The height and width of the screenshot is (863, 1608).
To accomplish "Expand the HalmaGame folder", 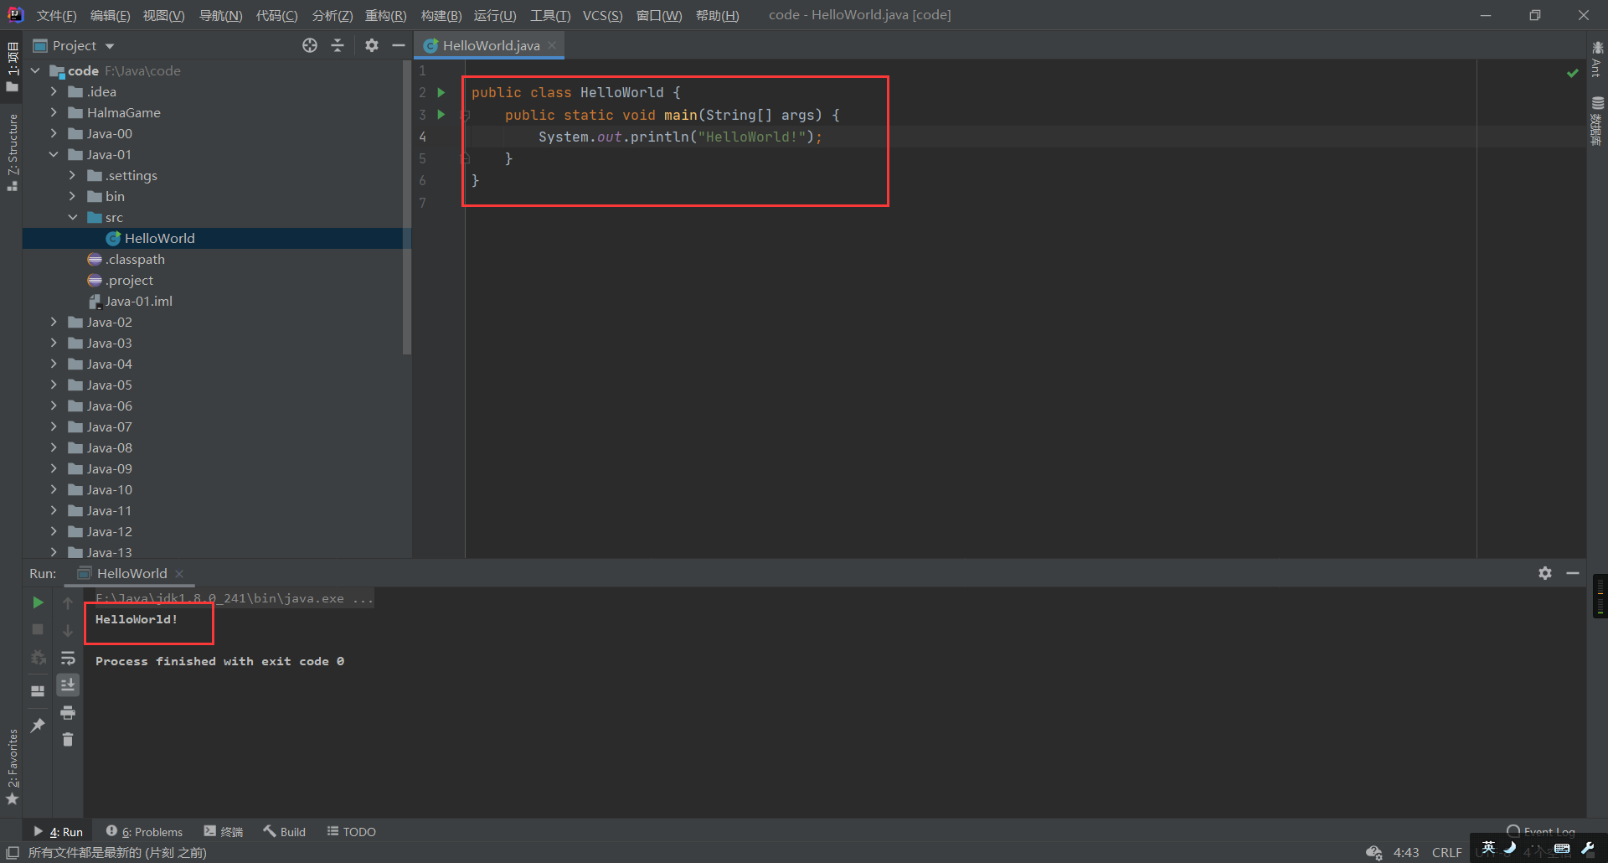I will pos(54,112).
